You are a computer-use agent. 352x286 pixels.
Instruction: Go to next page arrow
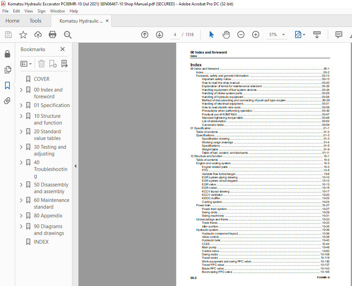160,35
